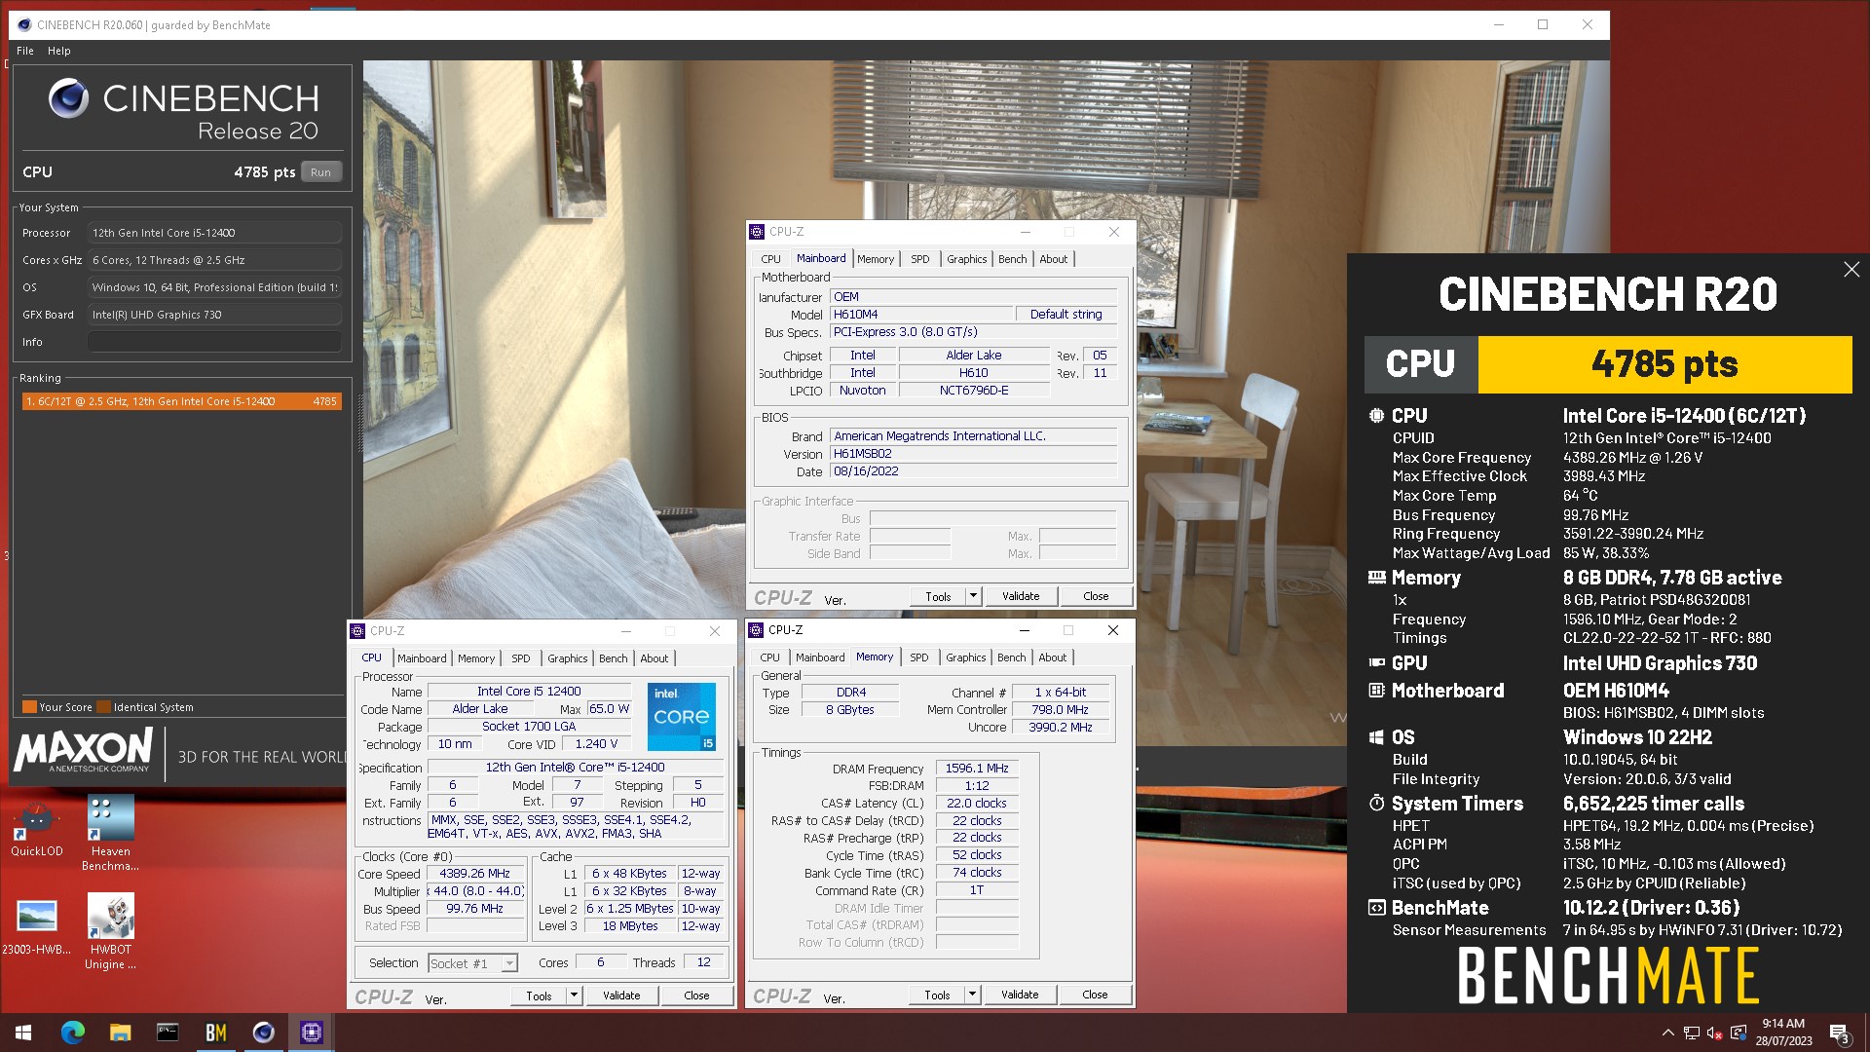
Task: Close the BenchMate result overlay
Action: click(1851, 270)
